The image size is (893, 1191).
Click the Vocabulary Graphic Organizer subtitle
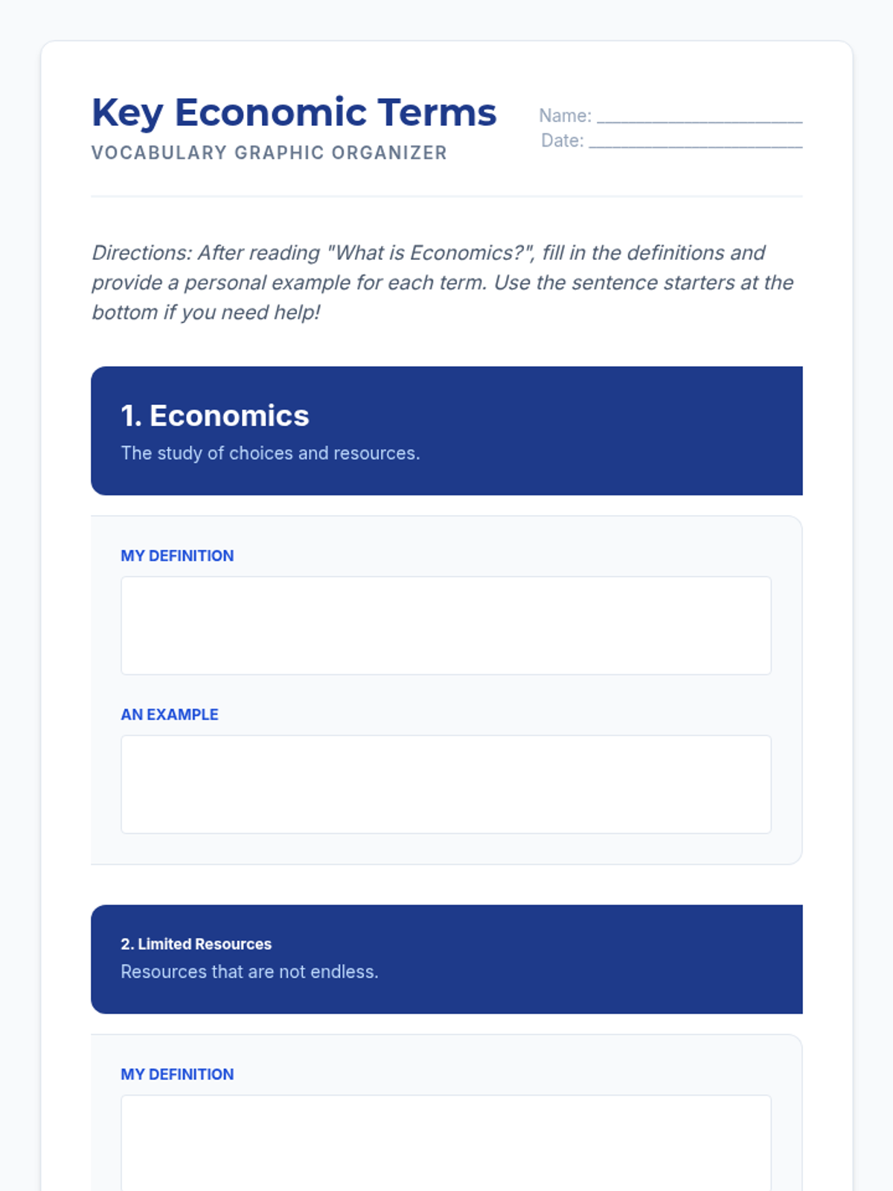tap(269, 153)
